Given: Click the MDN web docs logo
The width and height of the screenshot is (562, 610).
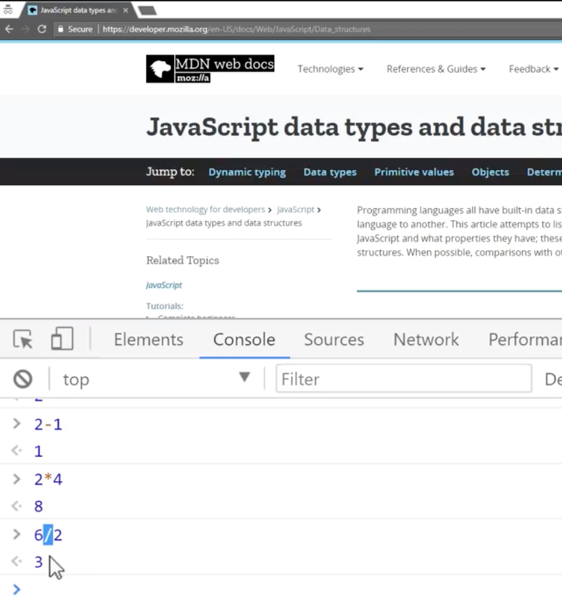Looking at the screenshot, I should (x=211, y=69).
